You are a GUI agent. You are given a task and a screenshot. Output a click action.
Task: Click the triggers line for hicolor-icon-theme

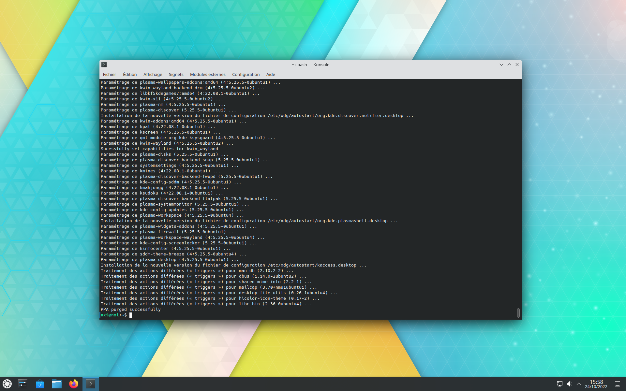210,298
